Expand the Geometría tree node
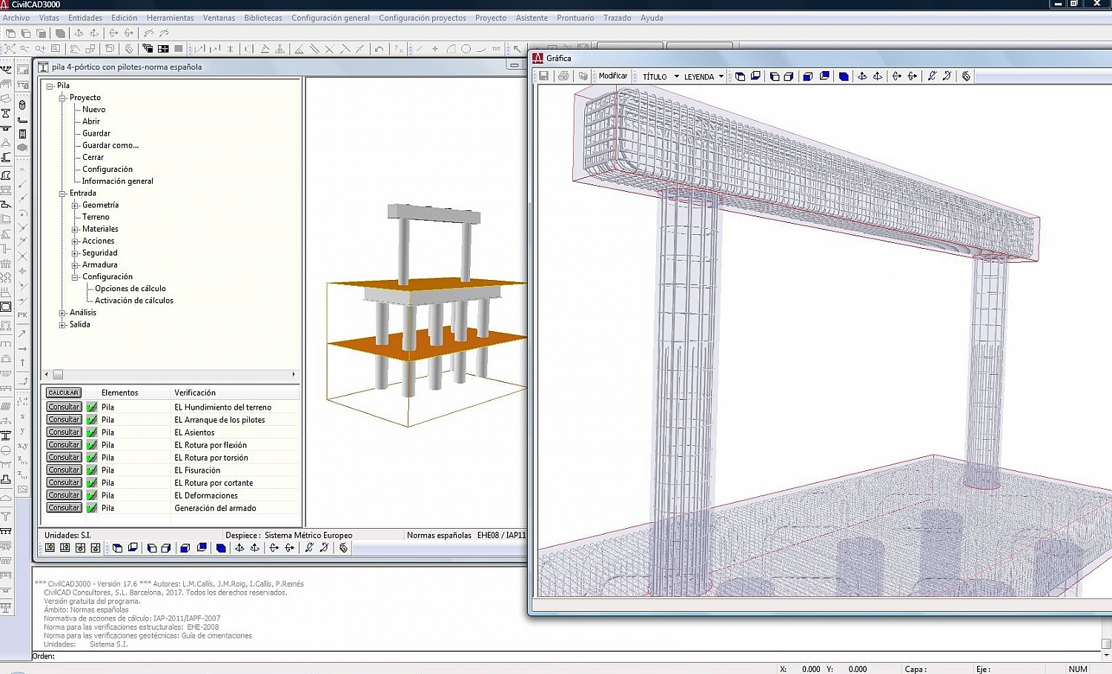The width and height of the screenshot is (1112, 674). [75, 205]
